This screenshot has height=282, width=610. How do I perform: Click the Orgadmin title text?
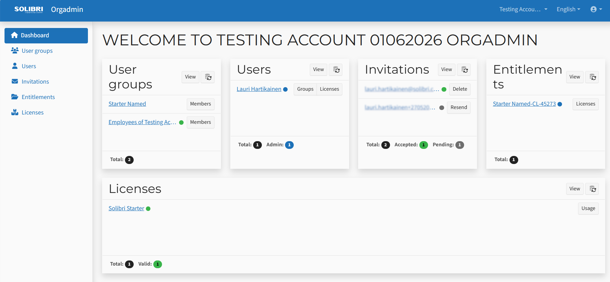click(67, 9)
